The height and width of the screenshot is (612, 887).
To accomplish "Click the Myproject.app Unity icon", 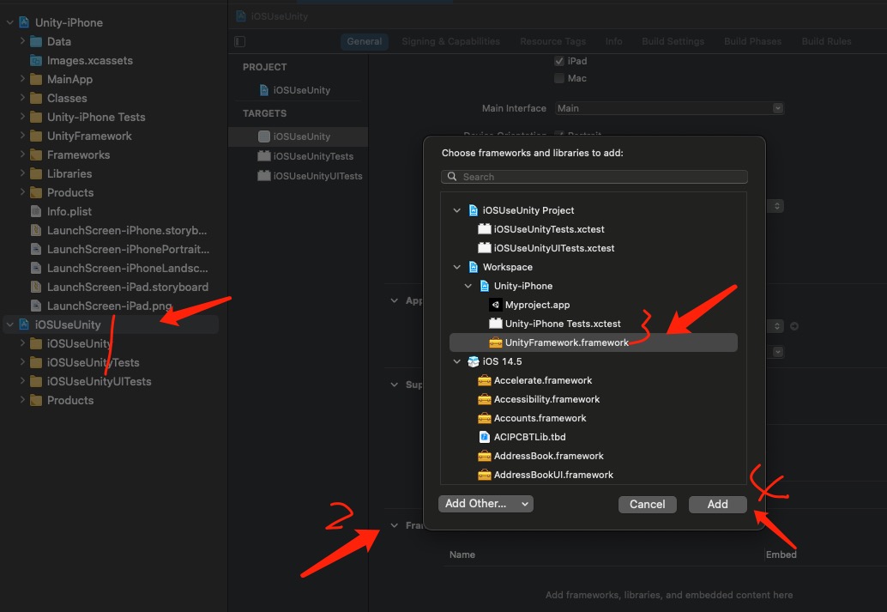I will (496, 305).
